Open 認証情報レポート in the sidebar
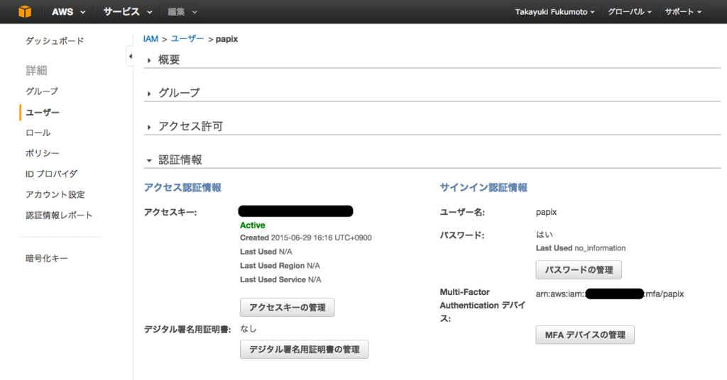This screenshot has width=727, height=380. pos(59,216)
